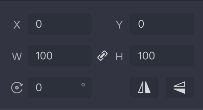Click the W width label
Viewport: 203px width, 110px height.
click(x=17, y=56)
